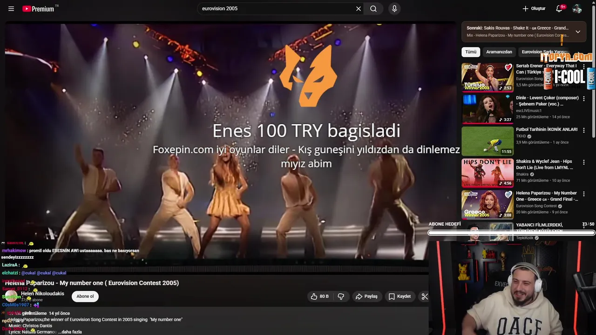Image resolution: width=596 pixels, height=335 pixels.
Task: Click the Paylaş share button
Action: pyautogui.click(x=366, y=296)
